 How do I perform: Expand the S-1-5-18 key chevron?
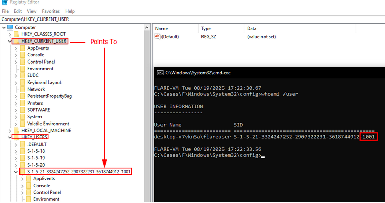(x=16, y=151)
